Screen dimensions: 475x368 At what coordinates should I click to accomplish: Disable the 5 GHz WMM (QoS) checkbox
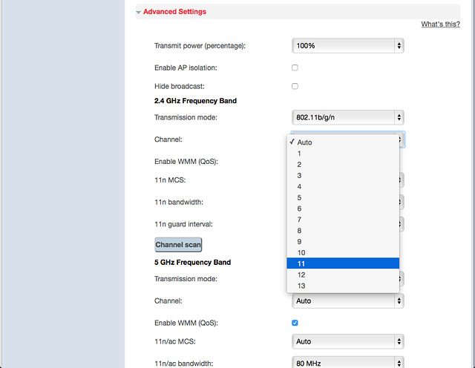295,323
